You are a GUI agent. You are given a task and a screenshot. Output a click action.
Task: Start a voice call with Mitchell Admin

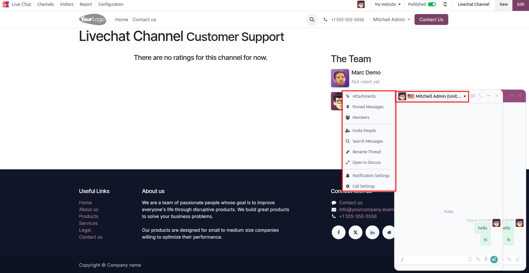tap(481, 96)
